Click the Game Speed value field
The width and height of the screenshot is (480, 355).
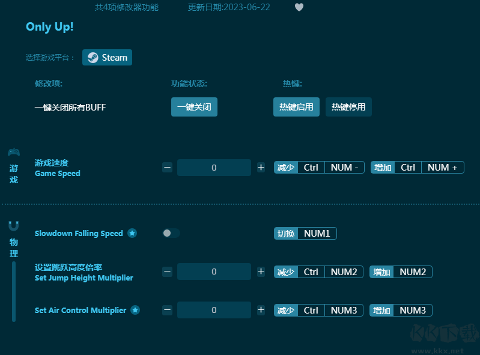click(x=214, y=168)
